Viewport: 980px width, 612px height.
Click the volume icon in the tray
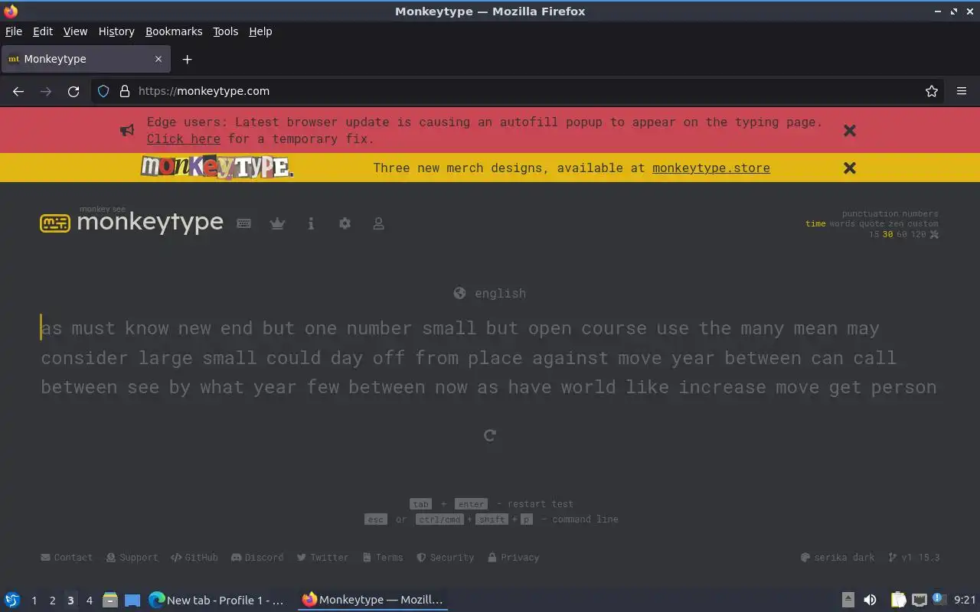coord(870,600)
